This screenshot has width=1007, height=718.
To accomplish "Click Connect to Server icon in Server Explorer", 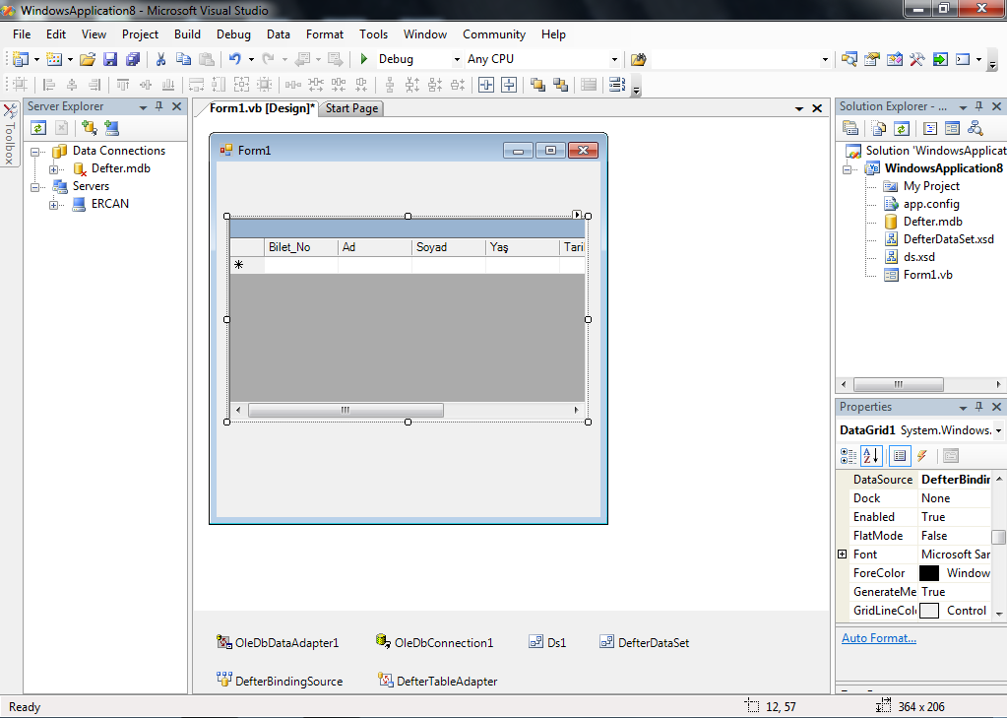I will (112, 128).
